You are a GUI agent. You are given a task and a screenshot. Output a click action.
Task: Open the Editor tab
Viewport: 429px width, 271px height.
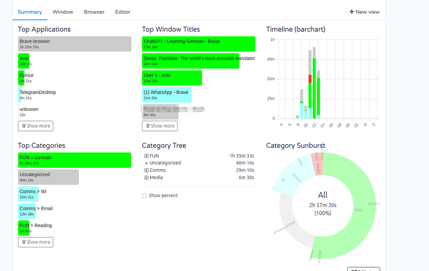point(123,12)
